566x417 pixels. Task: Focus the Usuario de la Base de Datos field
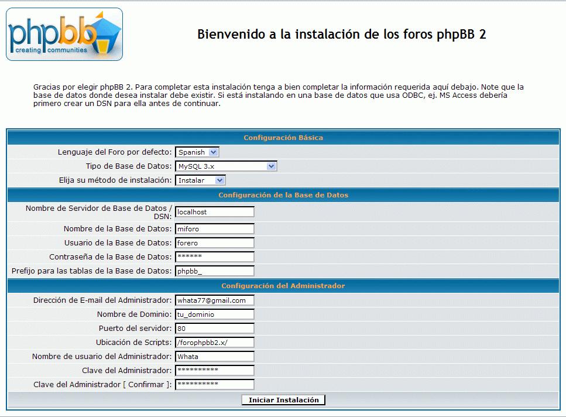215,242
